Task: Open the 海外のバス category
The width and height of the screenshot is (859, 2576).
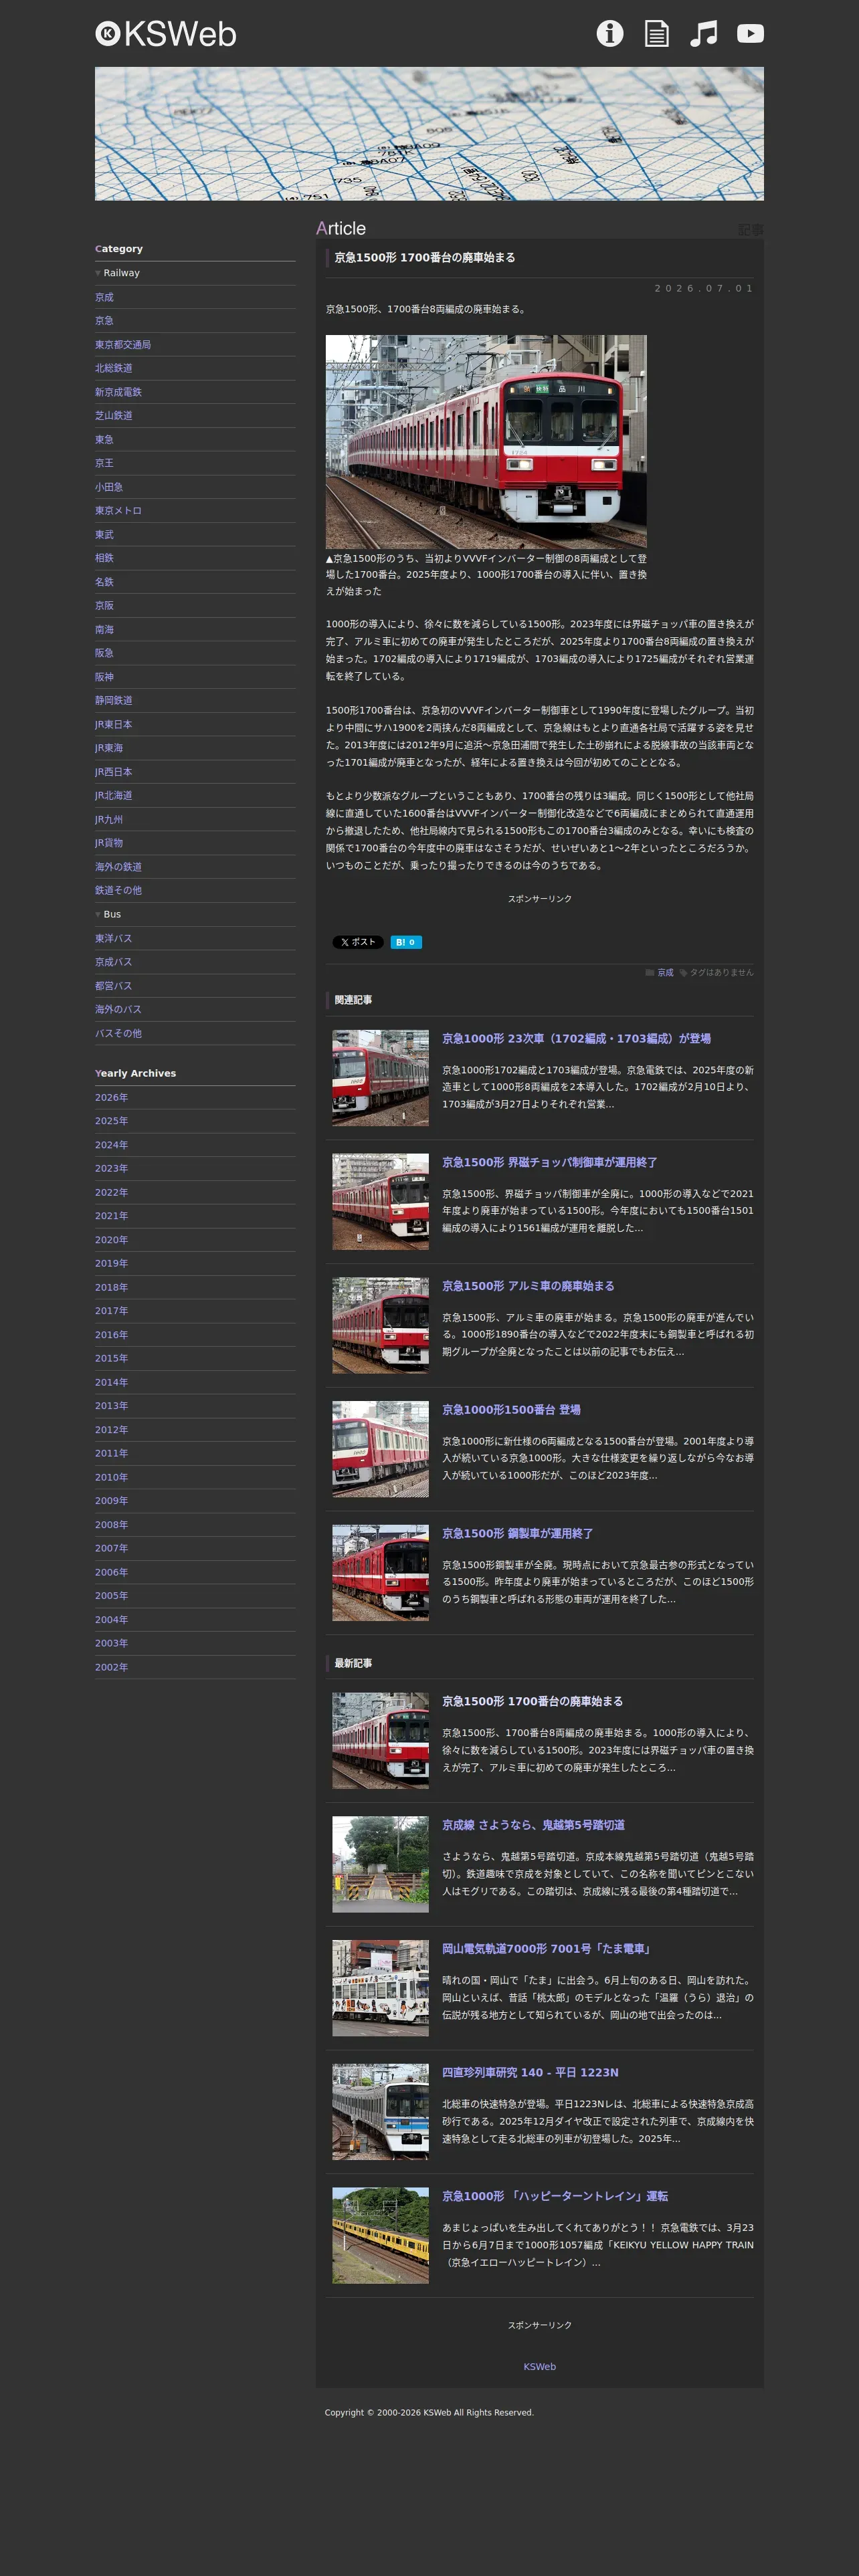Action: point(118,1010)
